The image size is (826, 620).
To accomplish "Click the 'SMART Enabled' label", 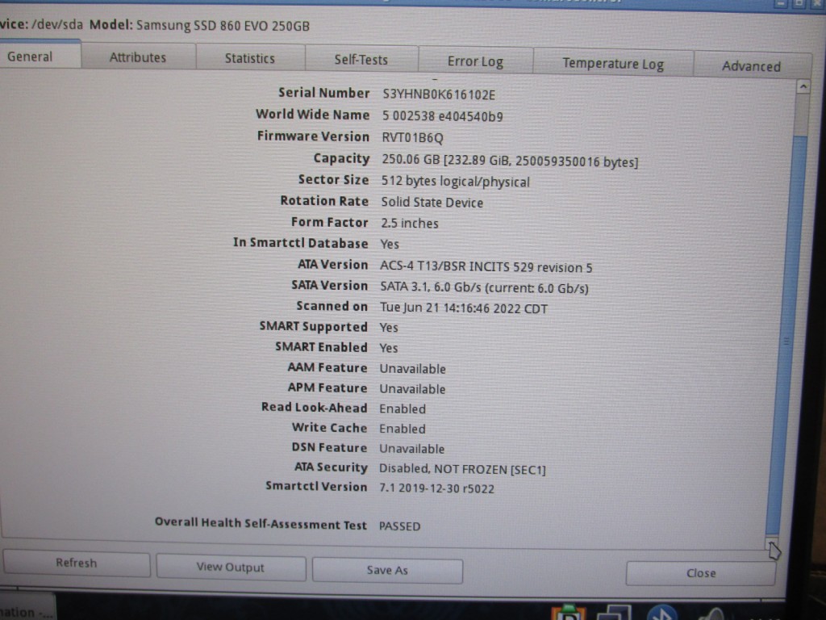I will point(321,347).
